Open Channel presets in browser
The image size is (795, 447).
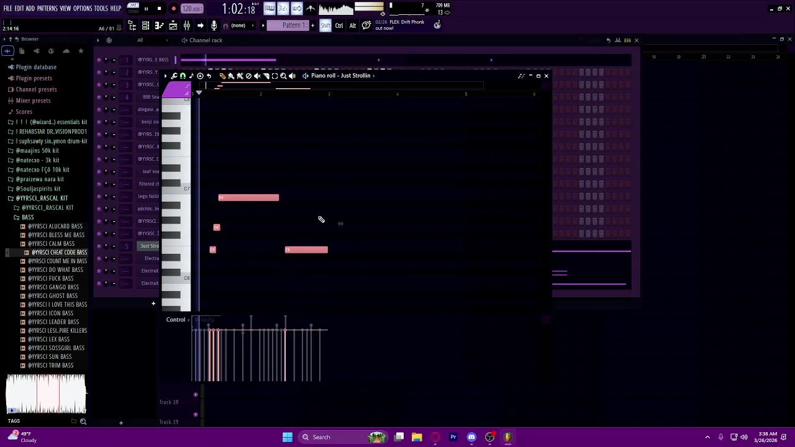click(x=36, y=89)
